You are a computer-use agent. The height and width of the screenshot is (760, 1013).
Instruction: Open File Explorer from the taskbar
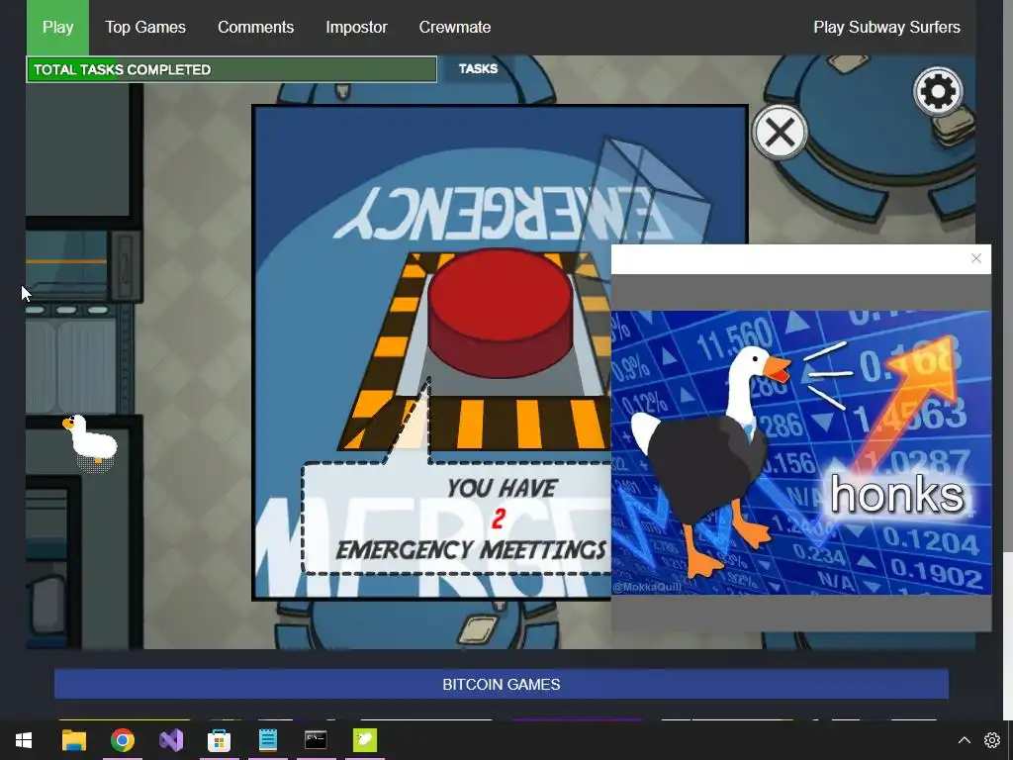tap(73, 740)
